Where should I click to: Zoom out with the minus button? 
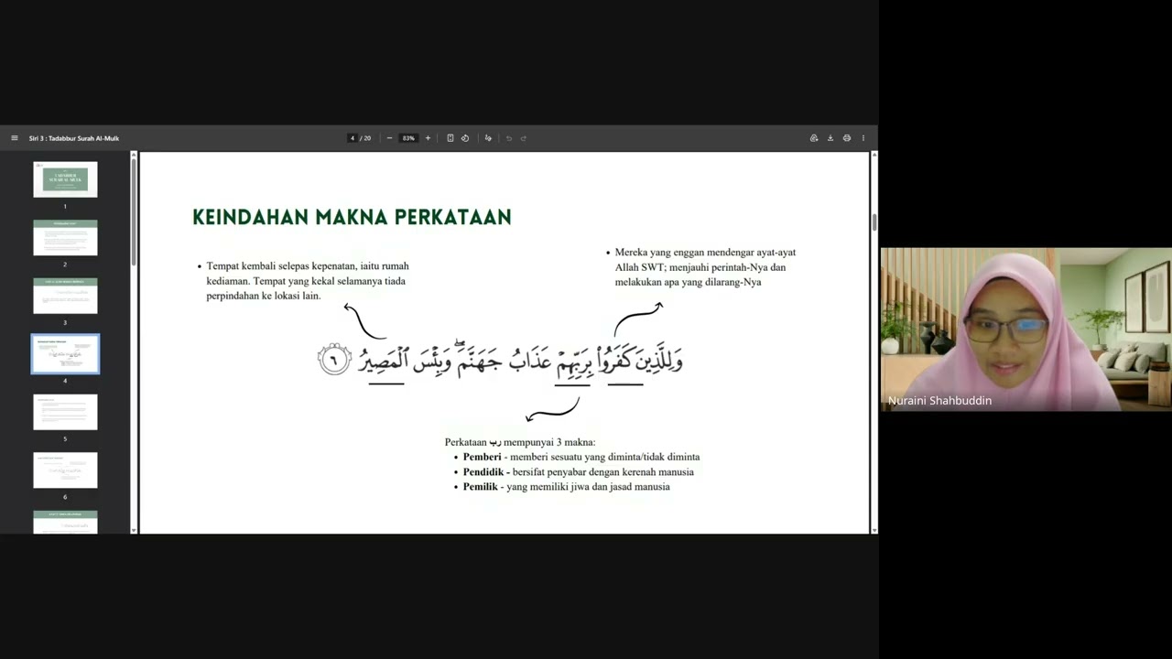point(389,138)
